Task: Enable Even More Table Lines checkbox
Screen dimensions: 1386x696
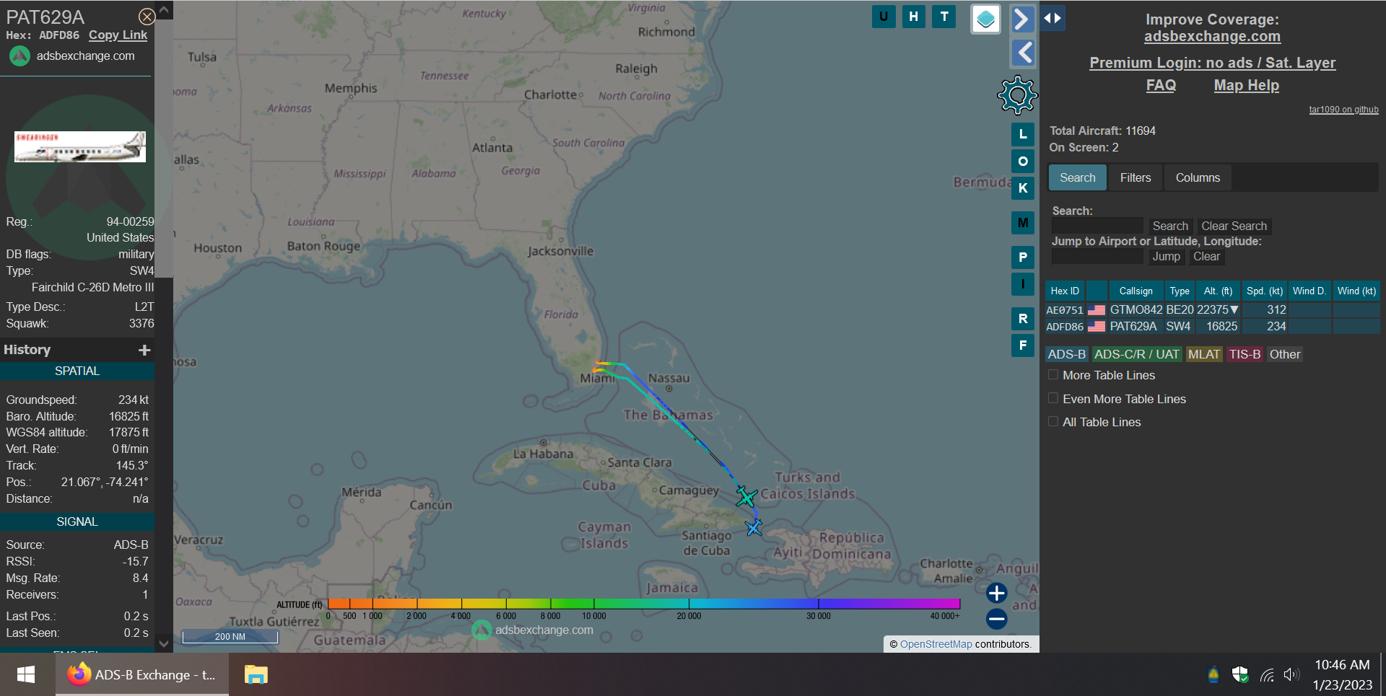Action: (1053, 398)
